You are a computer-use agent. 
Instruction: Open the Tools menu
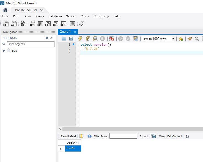click(85, 16)
